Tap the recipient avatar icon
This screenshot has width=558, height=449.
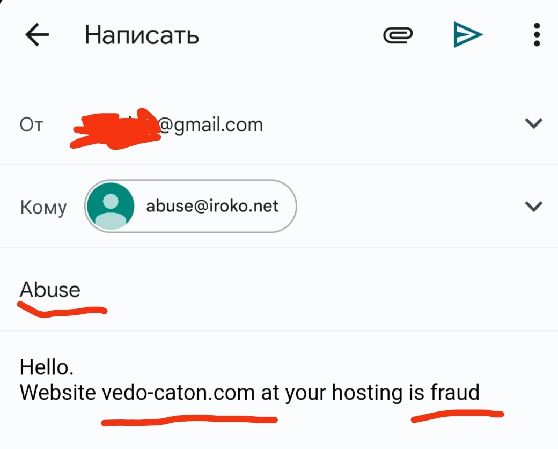111,206
